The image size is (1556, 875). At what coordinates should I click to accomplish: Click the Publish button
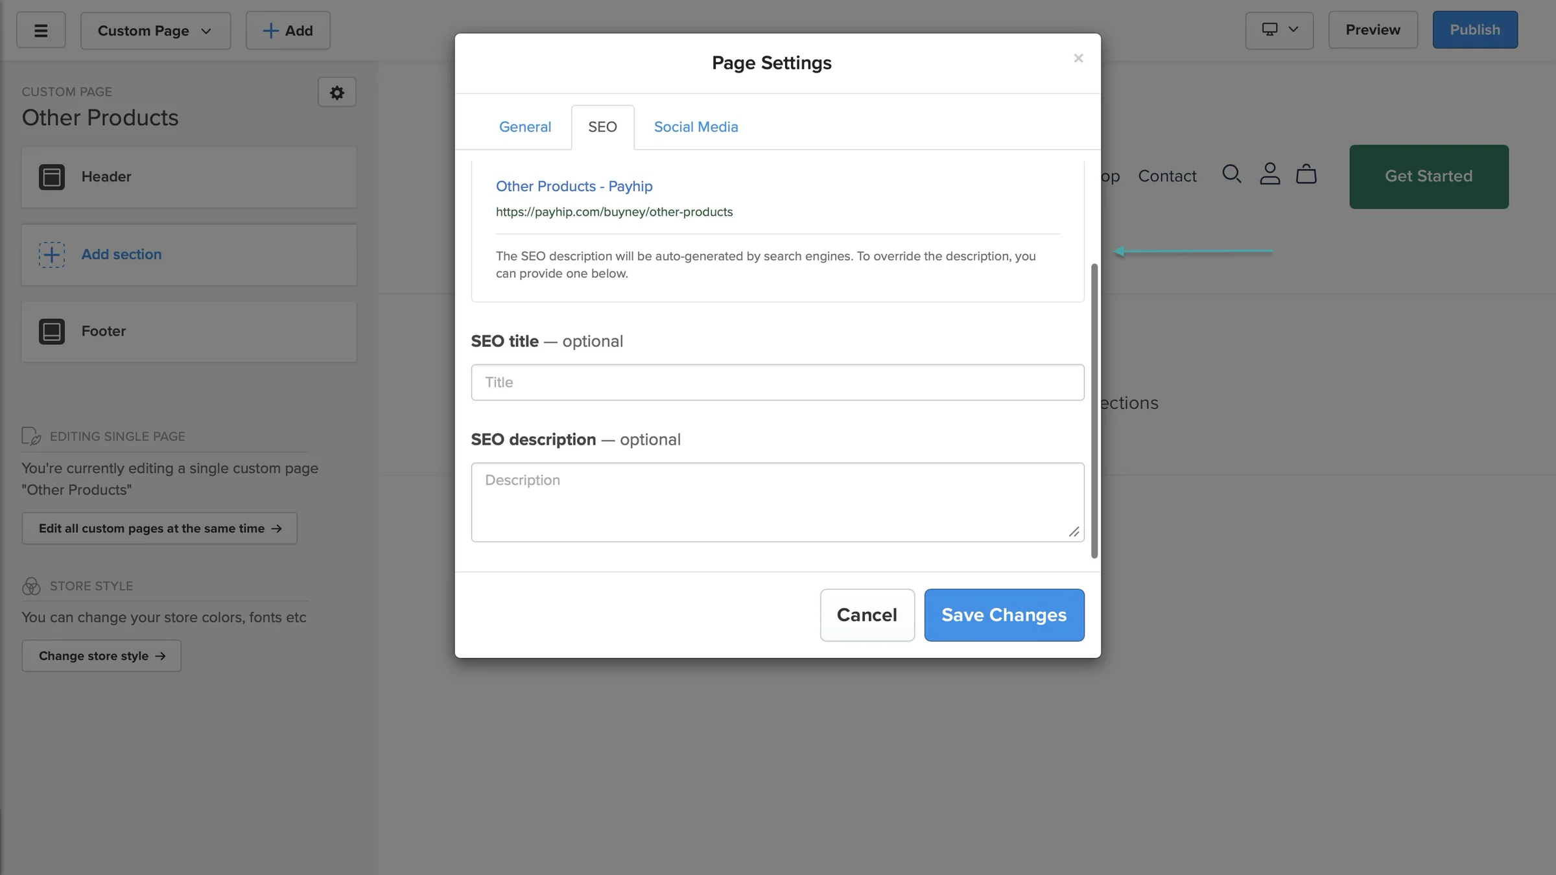1475,30
